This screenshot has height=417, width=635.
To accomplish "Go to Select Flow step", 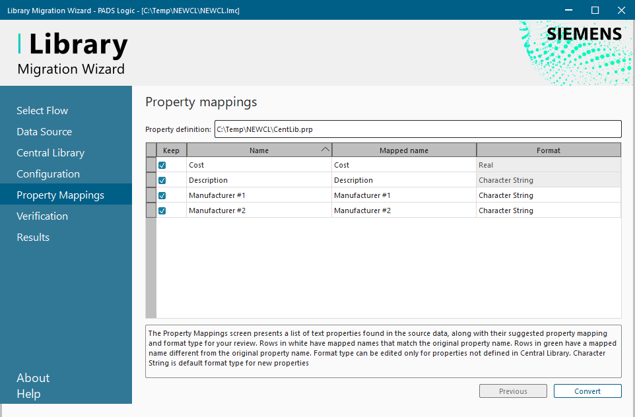I will 42,110.
